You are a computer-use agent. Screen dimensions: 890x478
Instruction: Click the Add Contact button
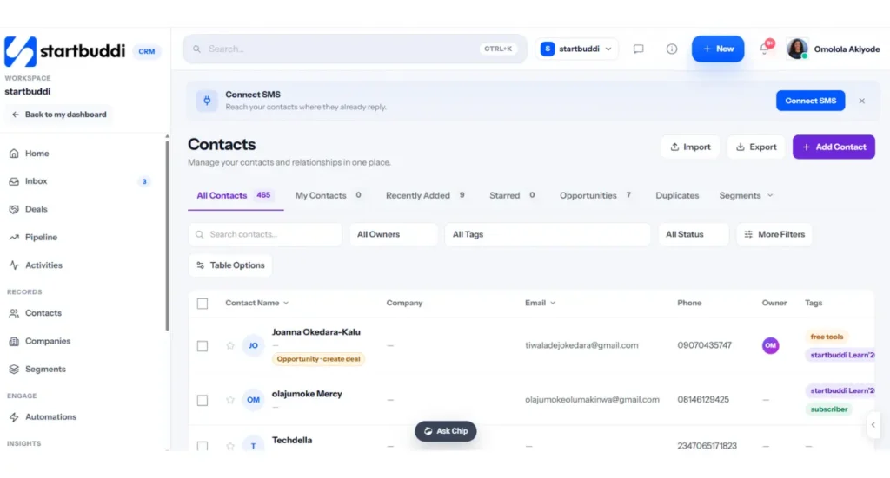tap(834, 147)
